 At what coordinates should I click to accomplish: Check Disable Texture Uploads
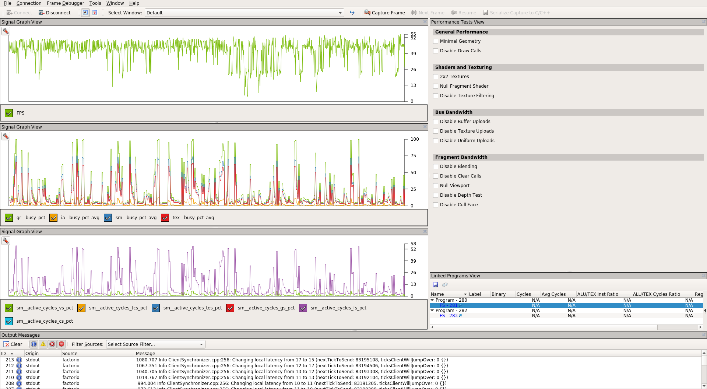436,131
